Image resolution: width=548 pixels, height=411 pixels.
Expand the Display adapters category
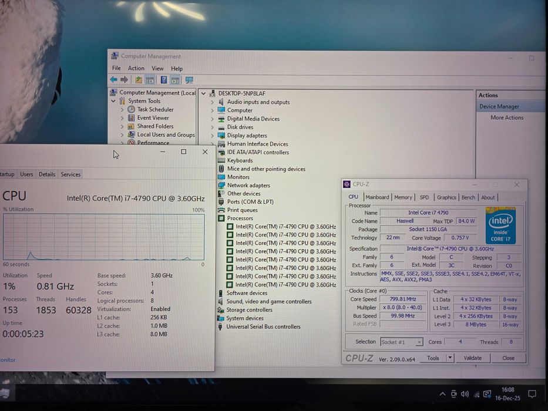212,136
